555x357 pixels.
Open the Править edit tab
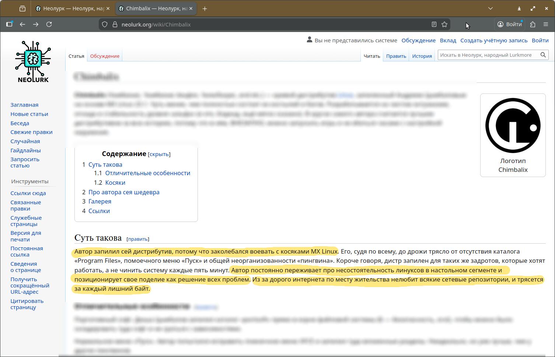click(396, 56)
